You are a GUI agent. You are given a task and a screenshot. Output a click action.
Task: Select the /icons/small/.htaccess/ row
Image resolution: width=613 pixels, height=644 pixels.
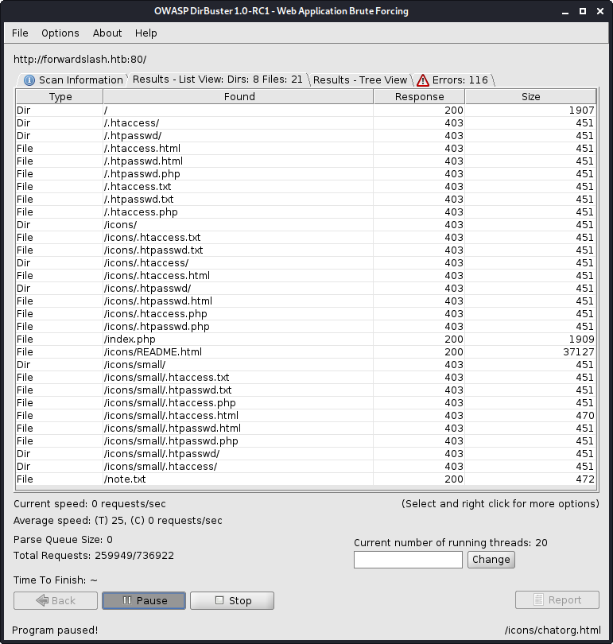[x=305, y=466]
